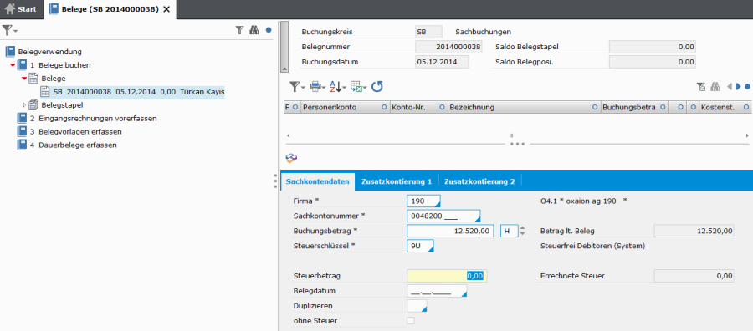
Task: Click the Duplizieren field
Action: point(417,306)
